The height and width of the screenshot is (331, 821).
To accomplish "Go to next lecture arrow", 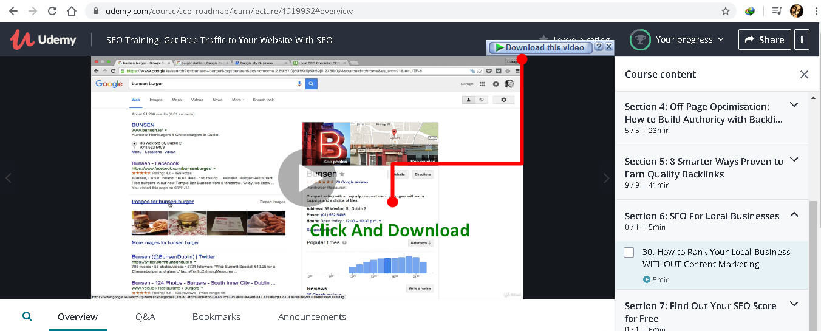I will click(x=606, y=178).
